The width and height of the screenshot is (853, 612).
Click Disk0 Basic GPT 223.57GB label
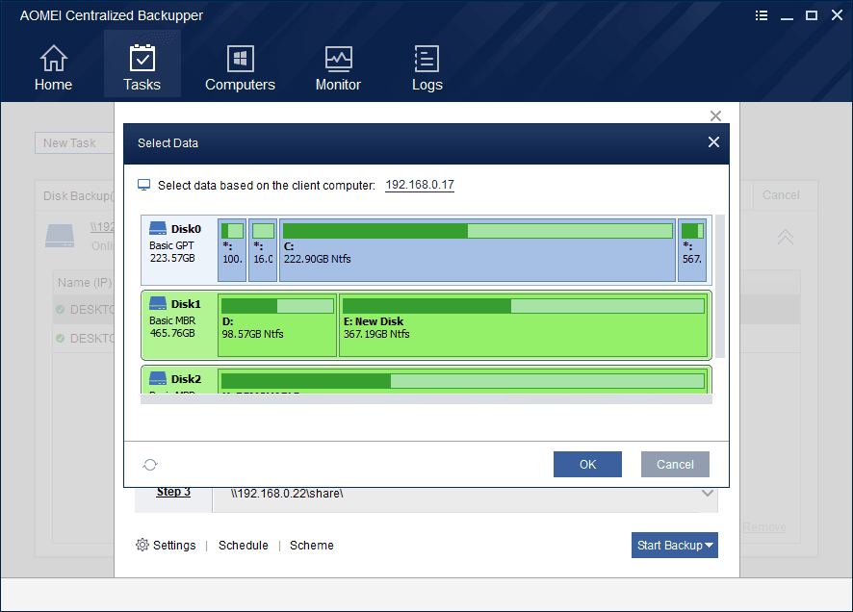click(x=172, y=252)
